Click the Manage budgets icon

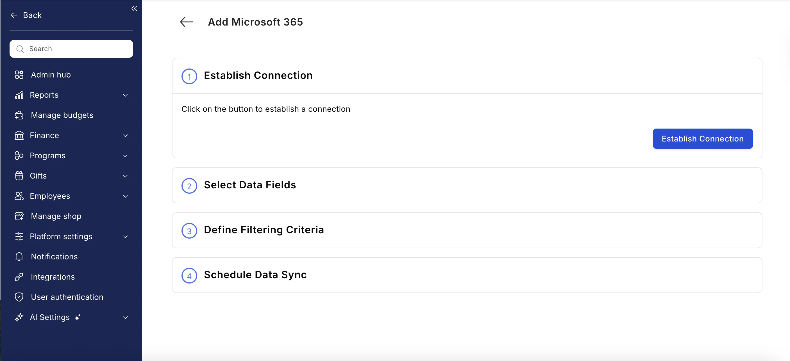[x=19, y=115]
